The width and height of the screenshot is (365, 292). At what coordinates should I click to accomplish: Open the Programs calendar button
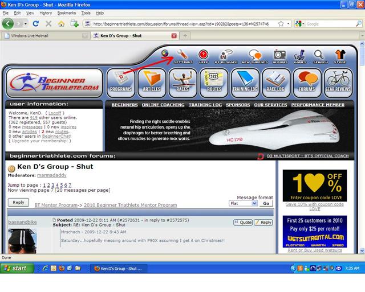point(121,83)
